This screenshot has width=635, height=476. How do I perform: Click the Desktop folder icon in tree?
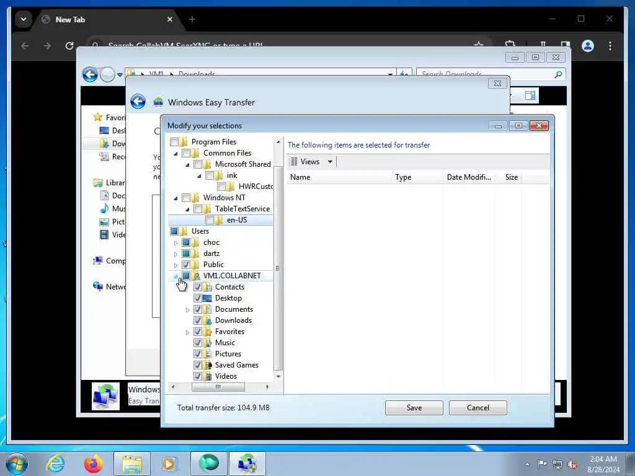click(x=207, y=298)
